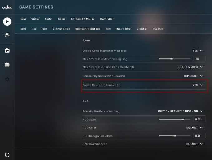Expand Friendly Fire Reticle Warning dropdown
212x160 pixels.
pyautogui.click(x=181, y=111)
